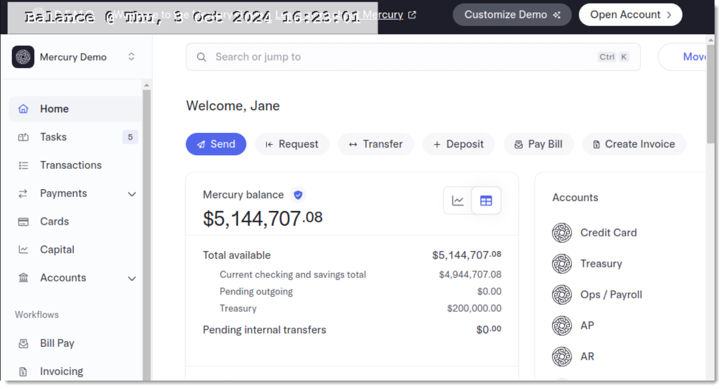Click the Send button
Viewport: 723px width, 389px height.
(x=216, y=144)
